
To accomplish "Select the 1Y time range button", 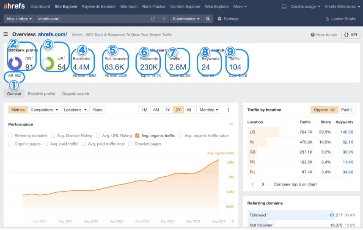I will [x=167, y=110].
